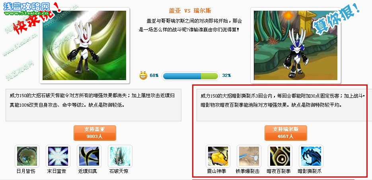Open the 瑞尔斯 character portrait image
Viewport: 372px width, 180px height.
coord(296,46)
